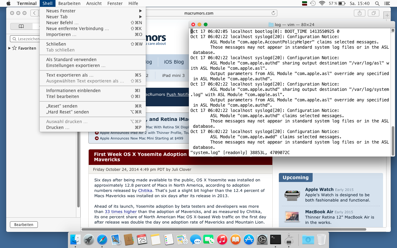Choose Text exportieren als …
Screen dimensions: 397x248
(93, 75)
